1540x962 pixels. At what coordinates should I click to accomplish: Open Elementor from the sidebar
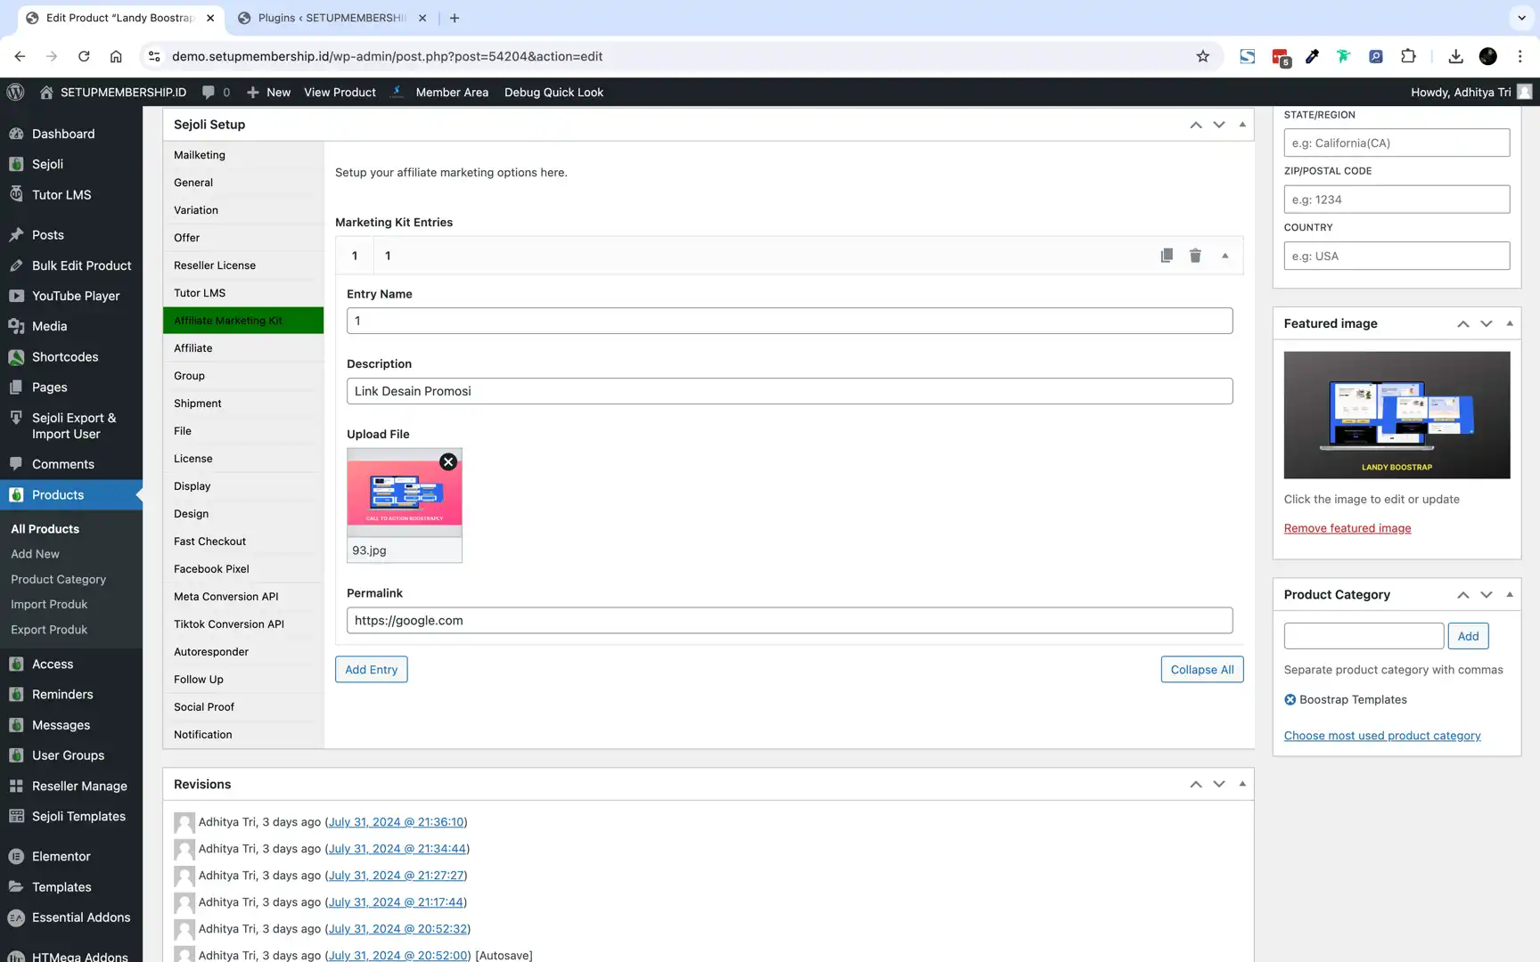click(x=60, y=856)
